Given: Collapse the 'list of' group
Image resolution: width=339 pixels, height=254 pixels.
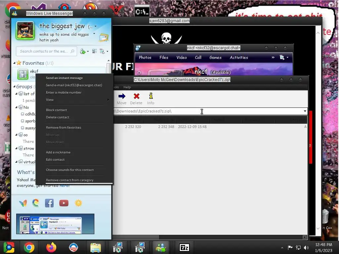Looking at the screenshot, I should [x=17, y=94].
